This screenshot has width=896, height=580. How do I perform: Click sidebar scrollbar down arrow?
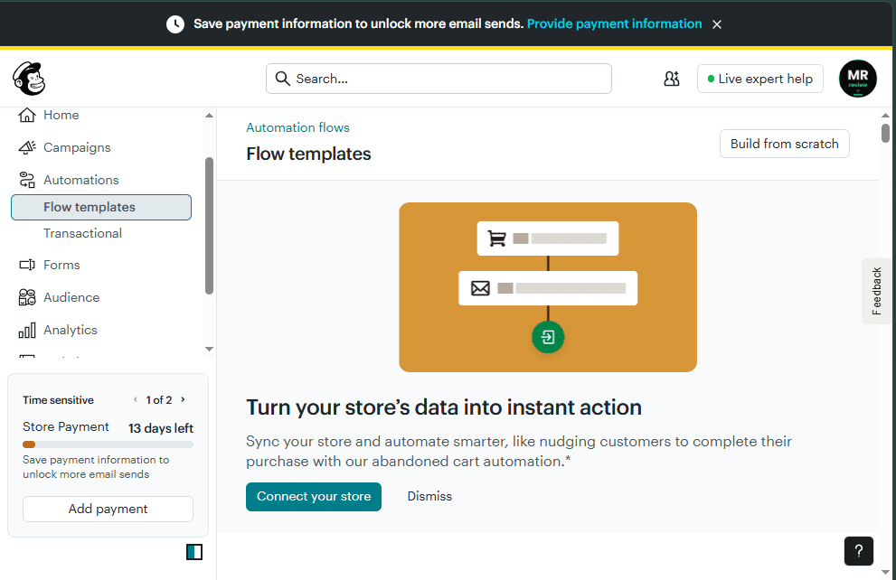pos(209,349)
